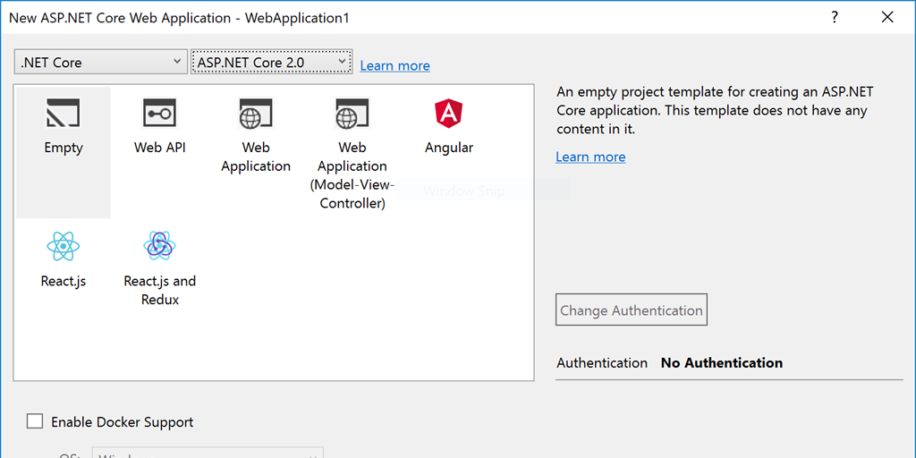
Task: Click the dialog title bar text
Action: click(x=179, y=18)
